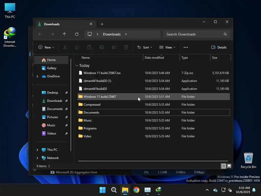Go back with the left arrow
This screenshot has height=196, width=261.
tap(40, 34)
